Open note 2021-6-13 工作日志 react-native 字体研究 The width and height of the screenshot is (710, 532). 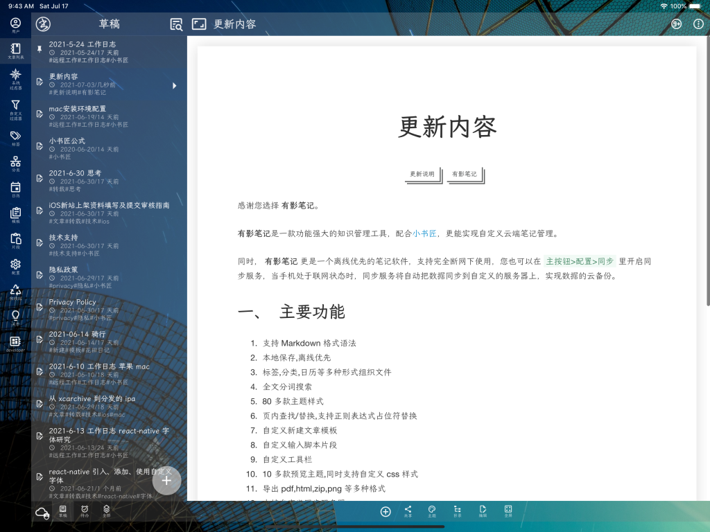109,443
